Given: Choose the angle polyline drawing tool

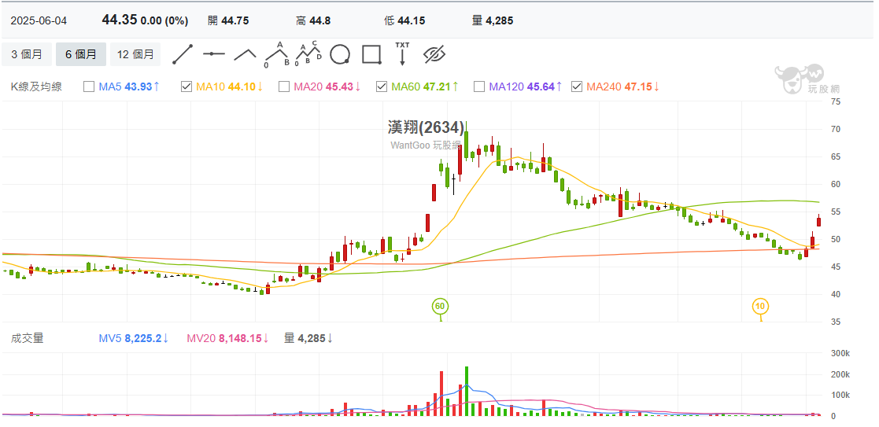Looking at the screenshot, I should (245, 54).
